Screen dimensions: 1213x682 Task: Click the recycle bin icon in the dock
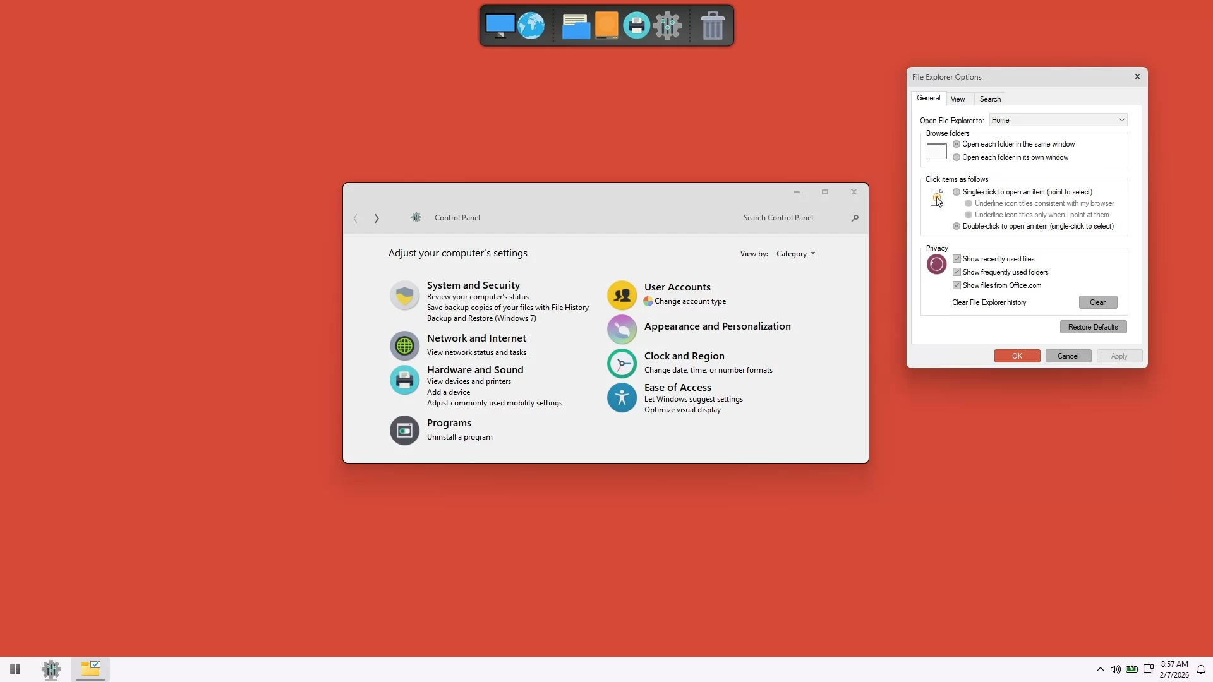pos(712,26)
